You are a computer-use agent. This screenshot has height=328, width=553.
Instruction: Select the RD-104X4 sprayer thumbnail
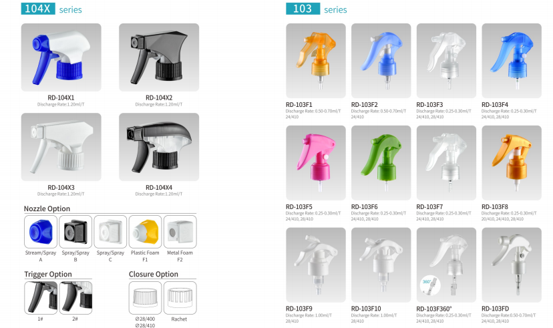(x=159, y=147)
